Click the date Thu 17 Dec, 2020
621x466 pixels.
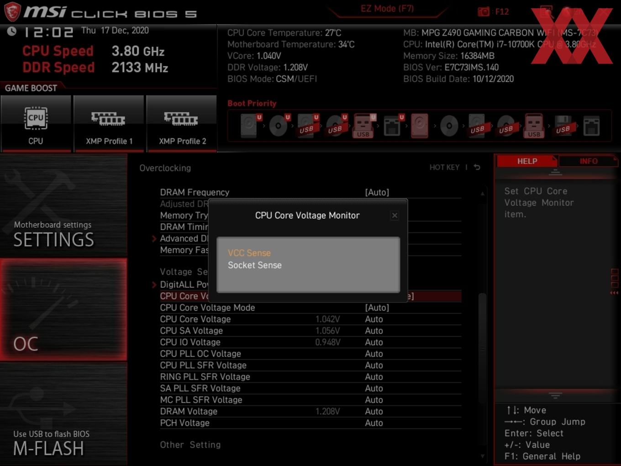tap(115, 30)
